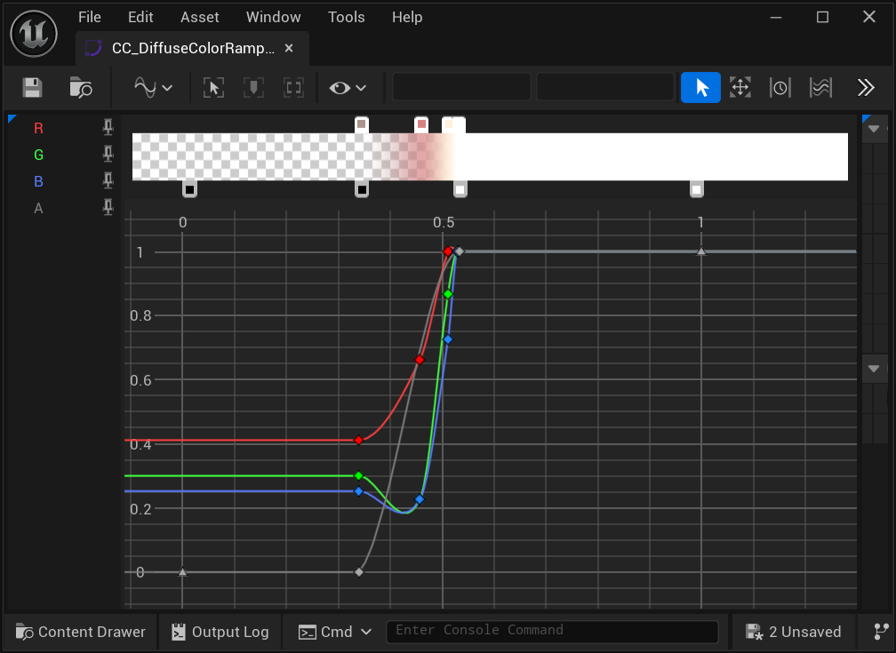896x653 pixels.
Task: Select the white alpha stop at 1
Action: [x=697, y=189]
